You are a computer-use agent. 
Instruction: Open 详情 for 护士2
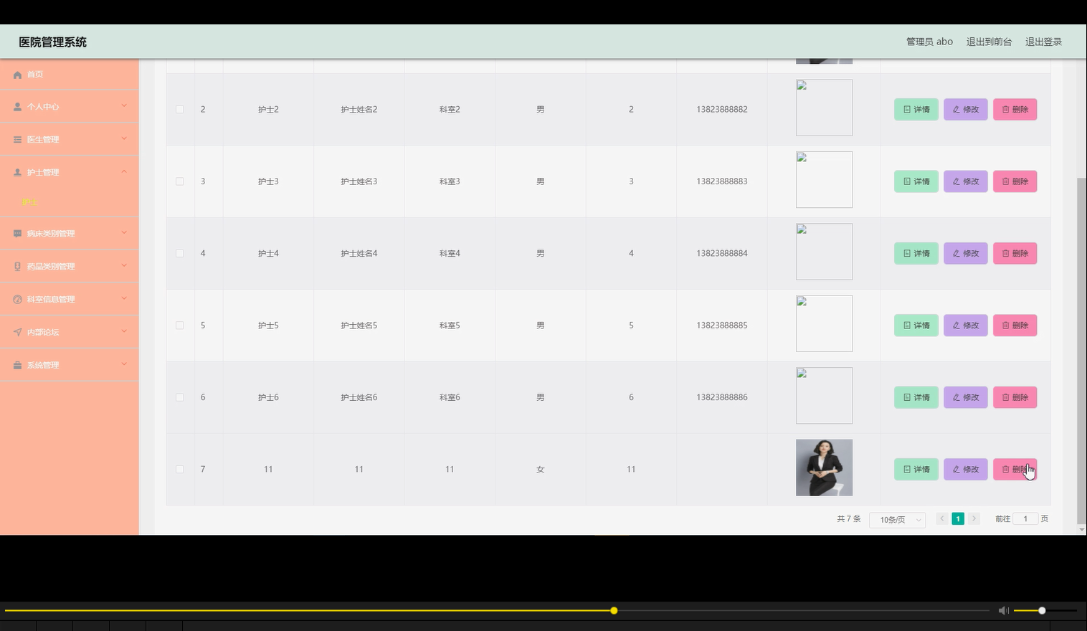(x=916, y=110)
